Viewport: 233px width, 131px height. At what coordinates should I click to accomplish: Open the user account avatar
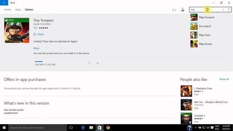(x=183, y=9)
